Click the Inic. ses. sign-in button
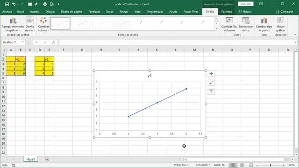 pos(246,4)
